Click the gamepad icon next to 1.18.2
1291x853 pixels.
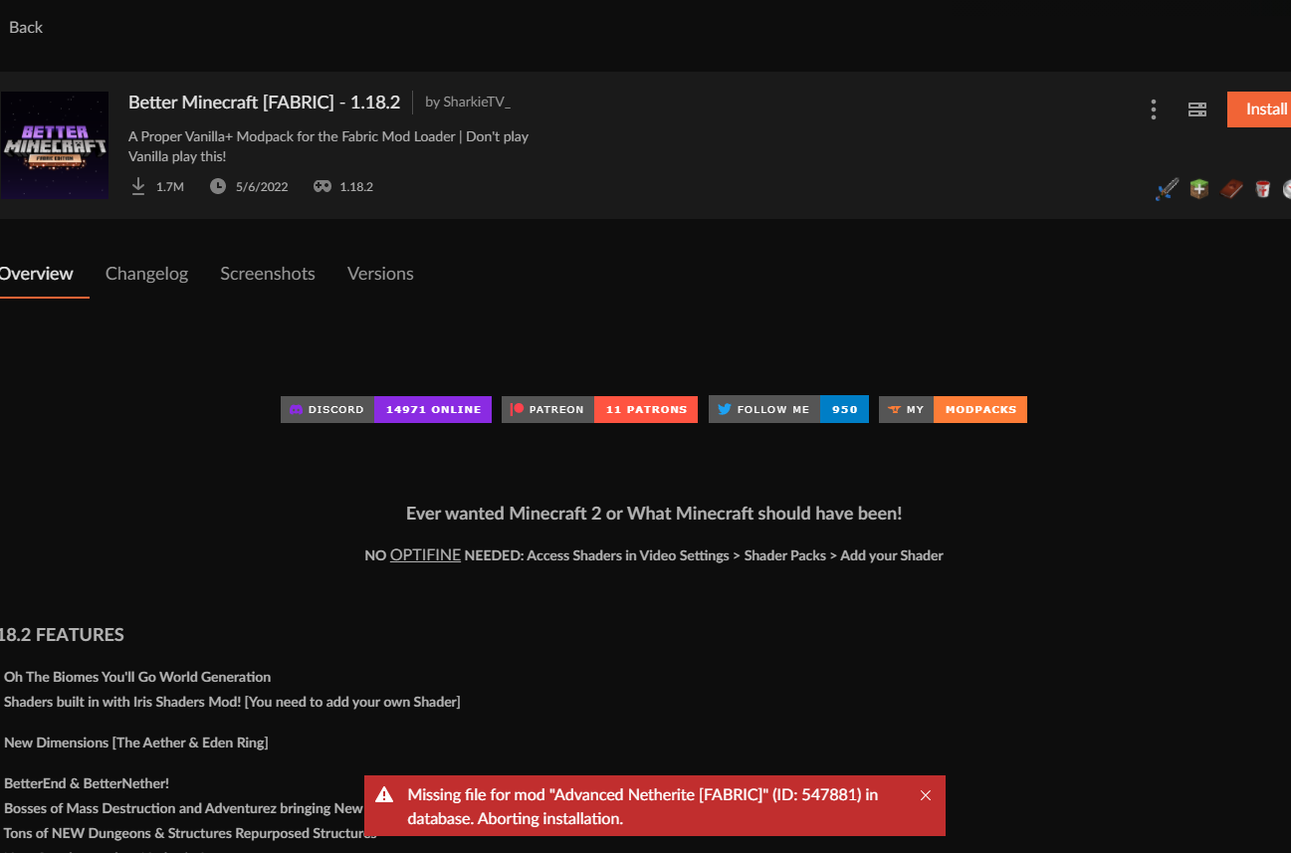tap(321, 185)
